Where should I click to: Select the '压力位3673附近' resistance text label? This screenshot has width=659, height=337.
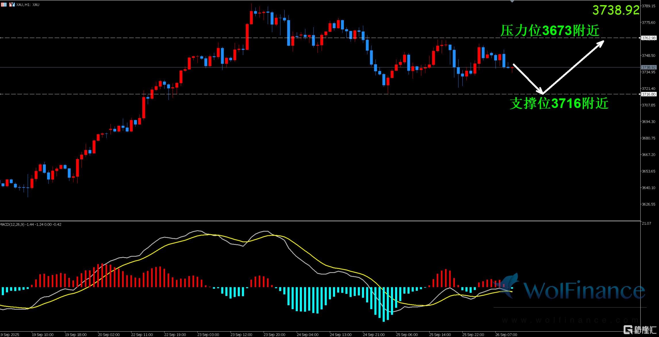pyautogui.click(x=550, y=30)
